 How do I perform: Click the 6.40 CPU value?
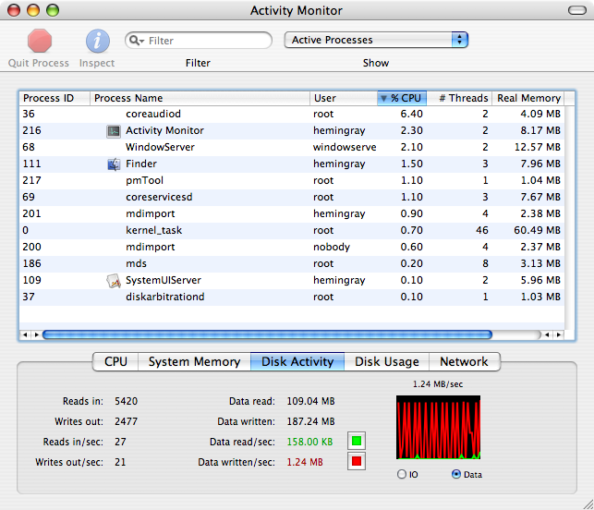[411, 114]
